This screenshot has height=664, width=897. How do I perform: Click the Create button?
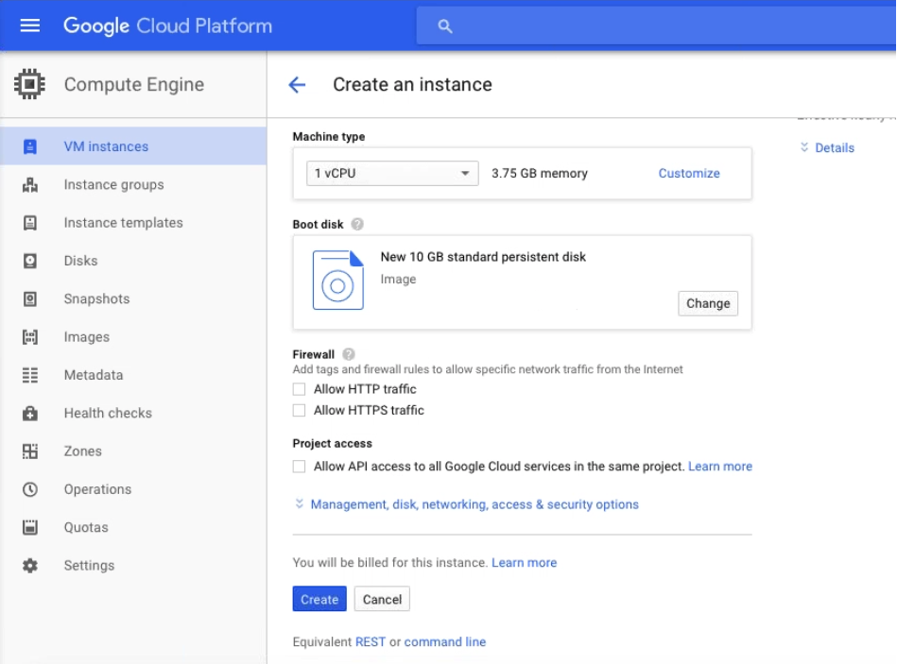click(319, 600)
